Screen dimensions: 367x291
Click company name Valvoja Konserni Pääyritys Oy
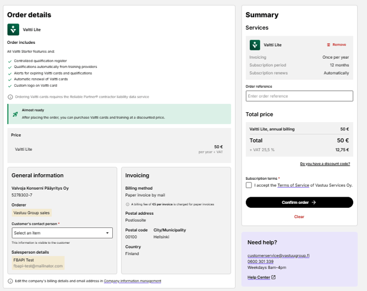40,188
